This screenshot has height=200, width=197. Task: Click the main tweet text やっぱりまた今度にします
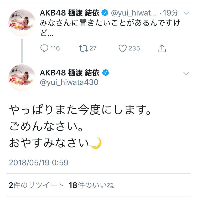point(80,110)
